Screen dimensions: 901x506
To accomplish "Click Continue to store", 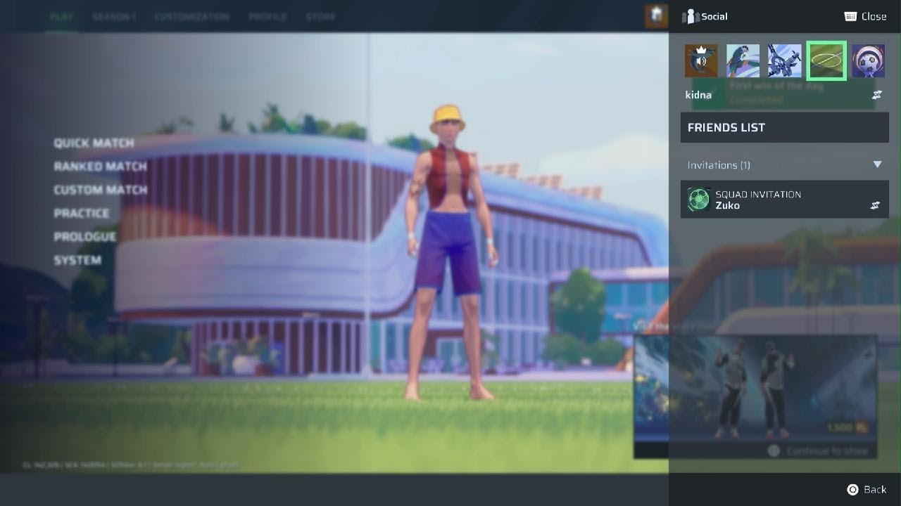I will coord(827,450).
